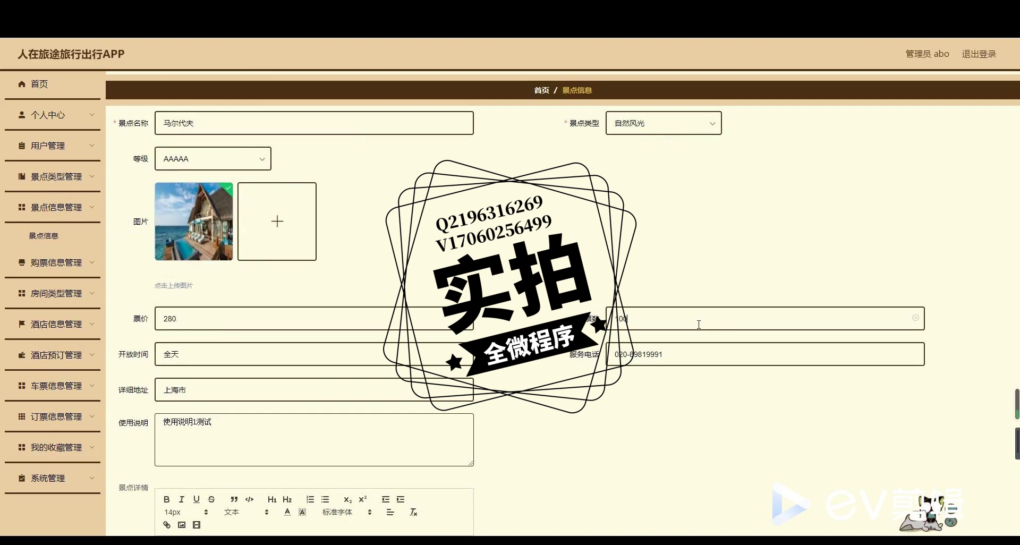Image resolution: width=1020 pixels, height=545 pixels.
Task: Expand the 购票信息管理 sidebar menu
Action: [53, 262]
